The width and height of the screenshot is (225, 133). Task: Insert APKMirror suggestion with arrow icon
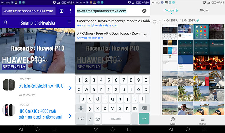point(145,35)
